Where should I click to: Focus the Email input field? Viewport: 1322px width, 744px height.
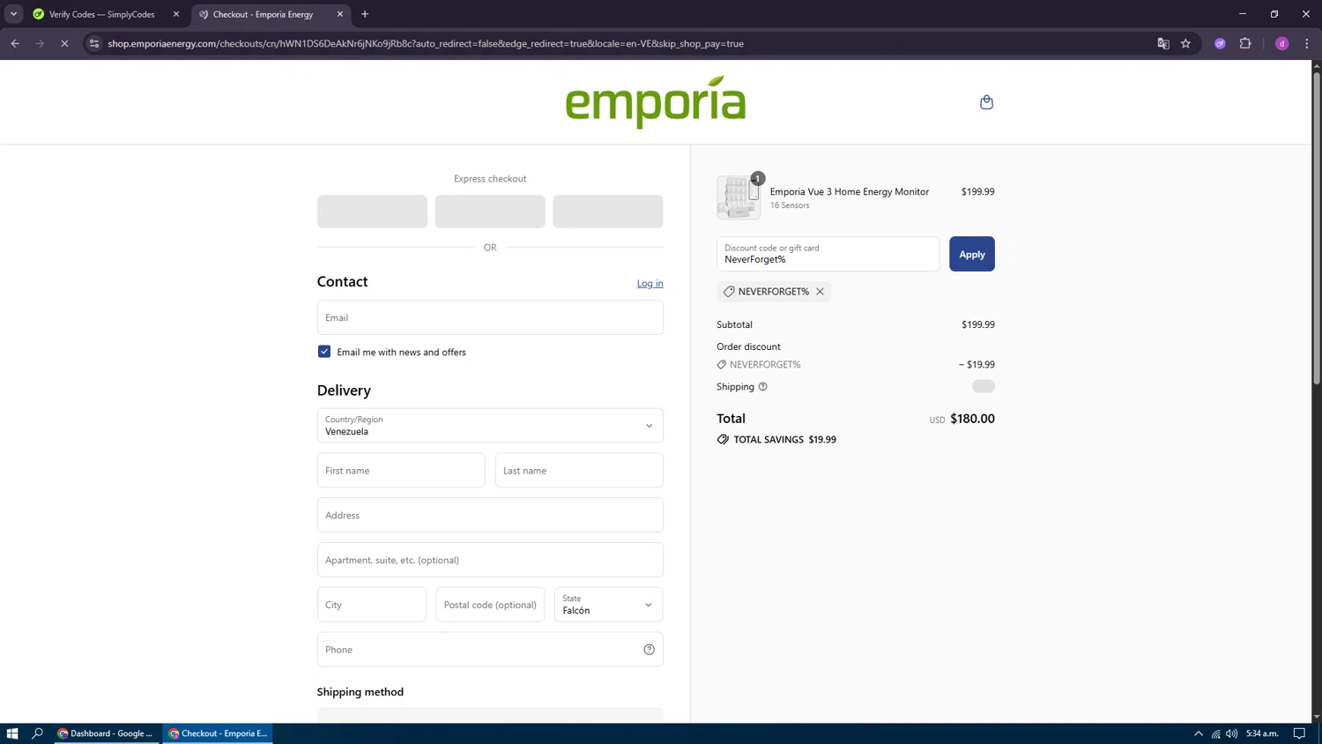(490, 317)
